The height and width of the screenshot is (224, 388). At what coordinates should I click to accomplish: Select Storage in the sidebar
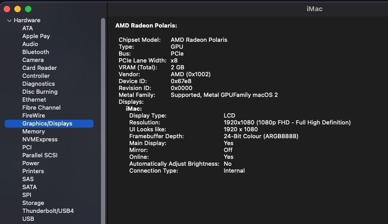tap(33, 203)
